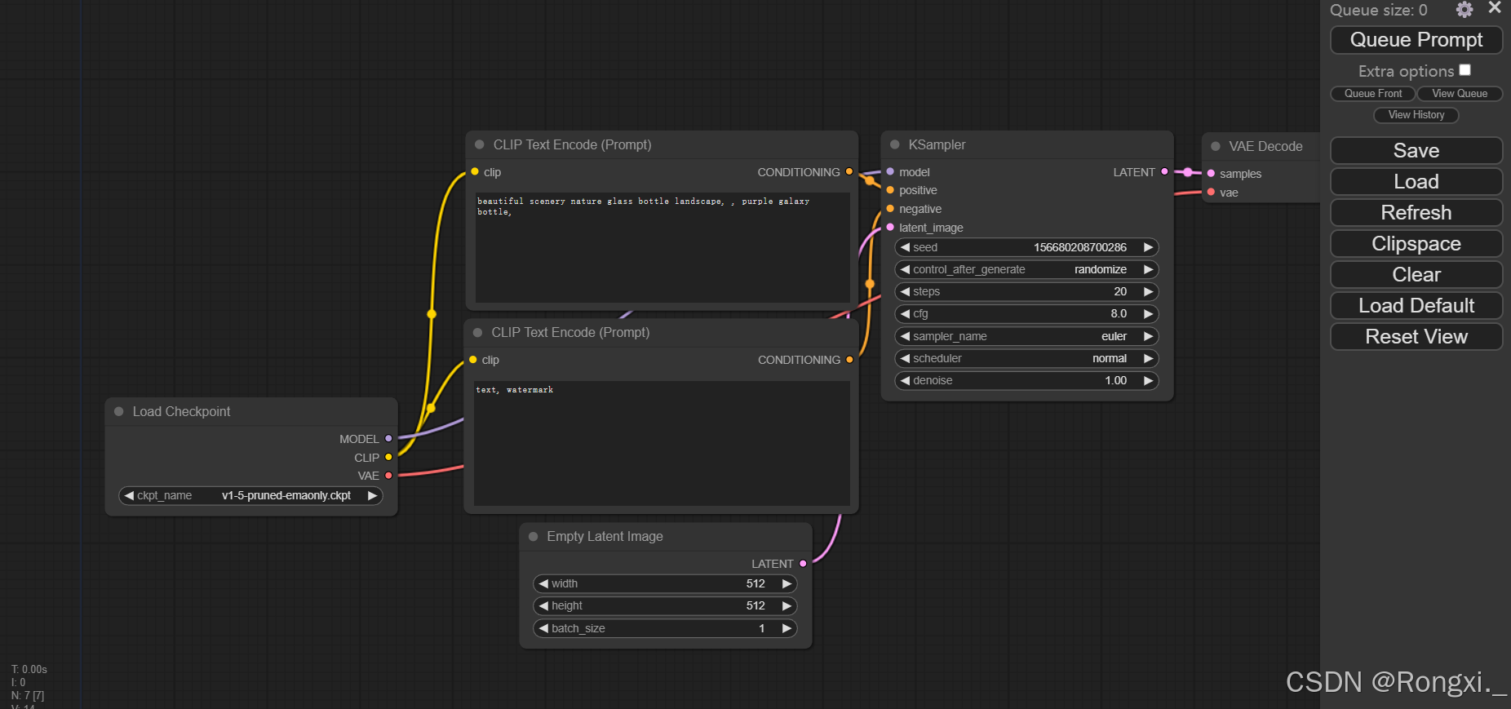Click the Refresh button
The height and width of the screenshot is (709, 1511).
coord(1416,213)
